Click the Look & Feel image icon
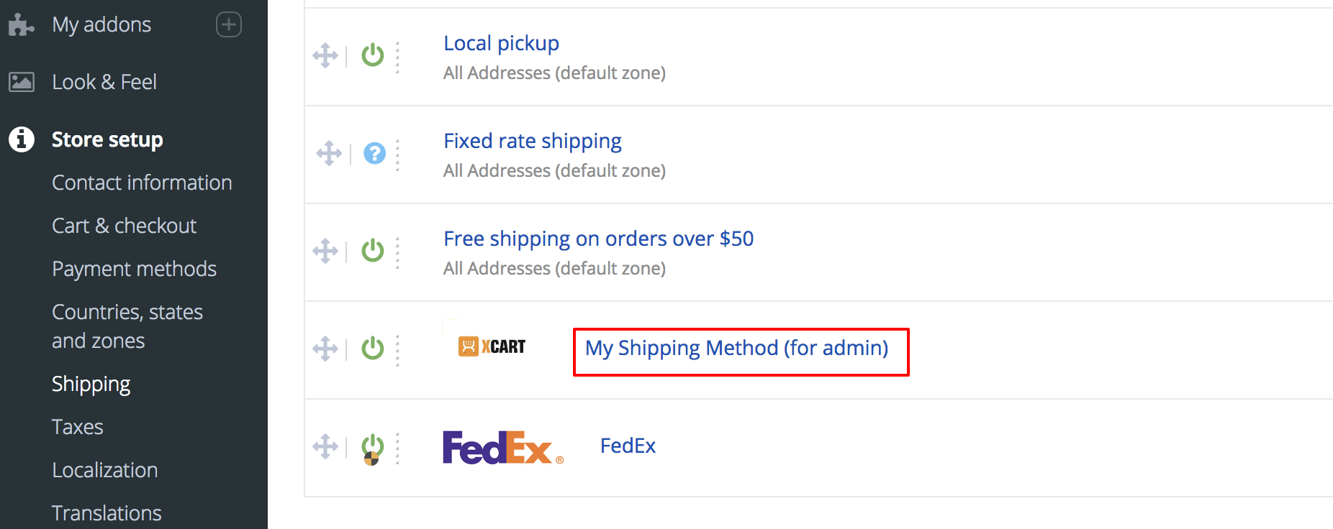Viewport: 1333px width, 529px height. point(21,81)
